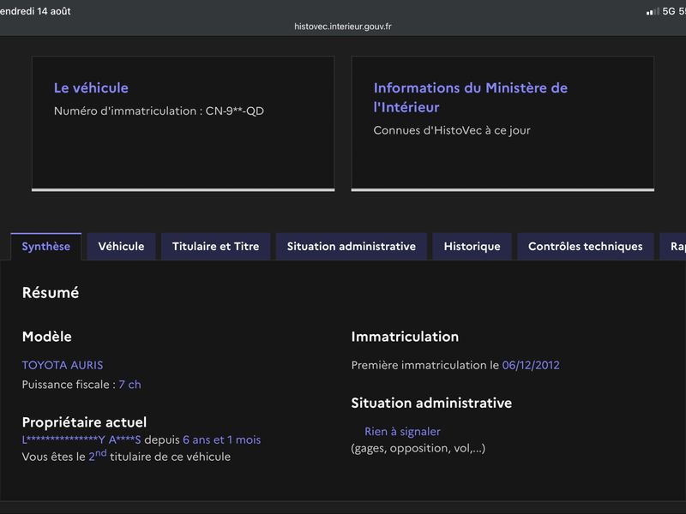The image size is (686, 514).
Task: Click the '6 ans et 1 mois' duration
Action: coord(222,439)
